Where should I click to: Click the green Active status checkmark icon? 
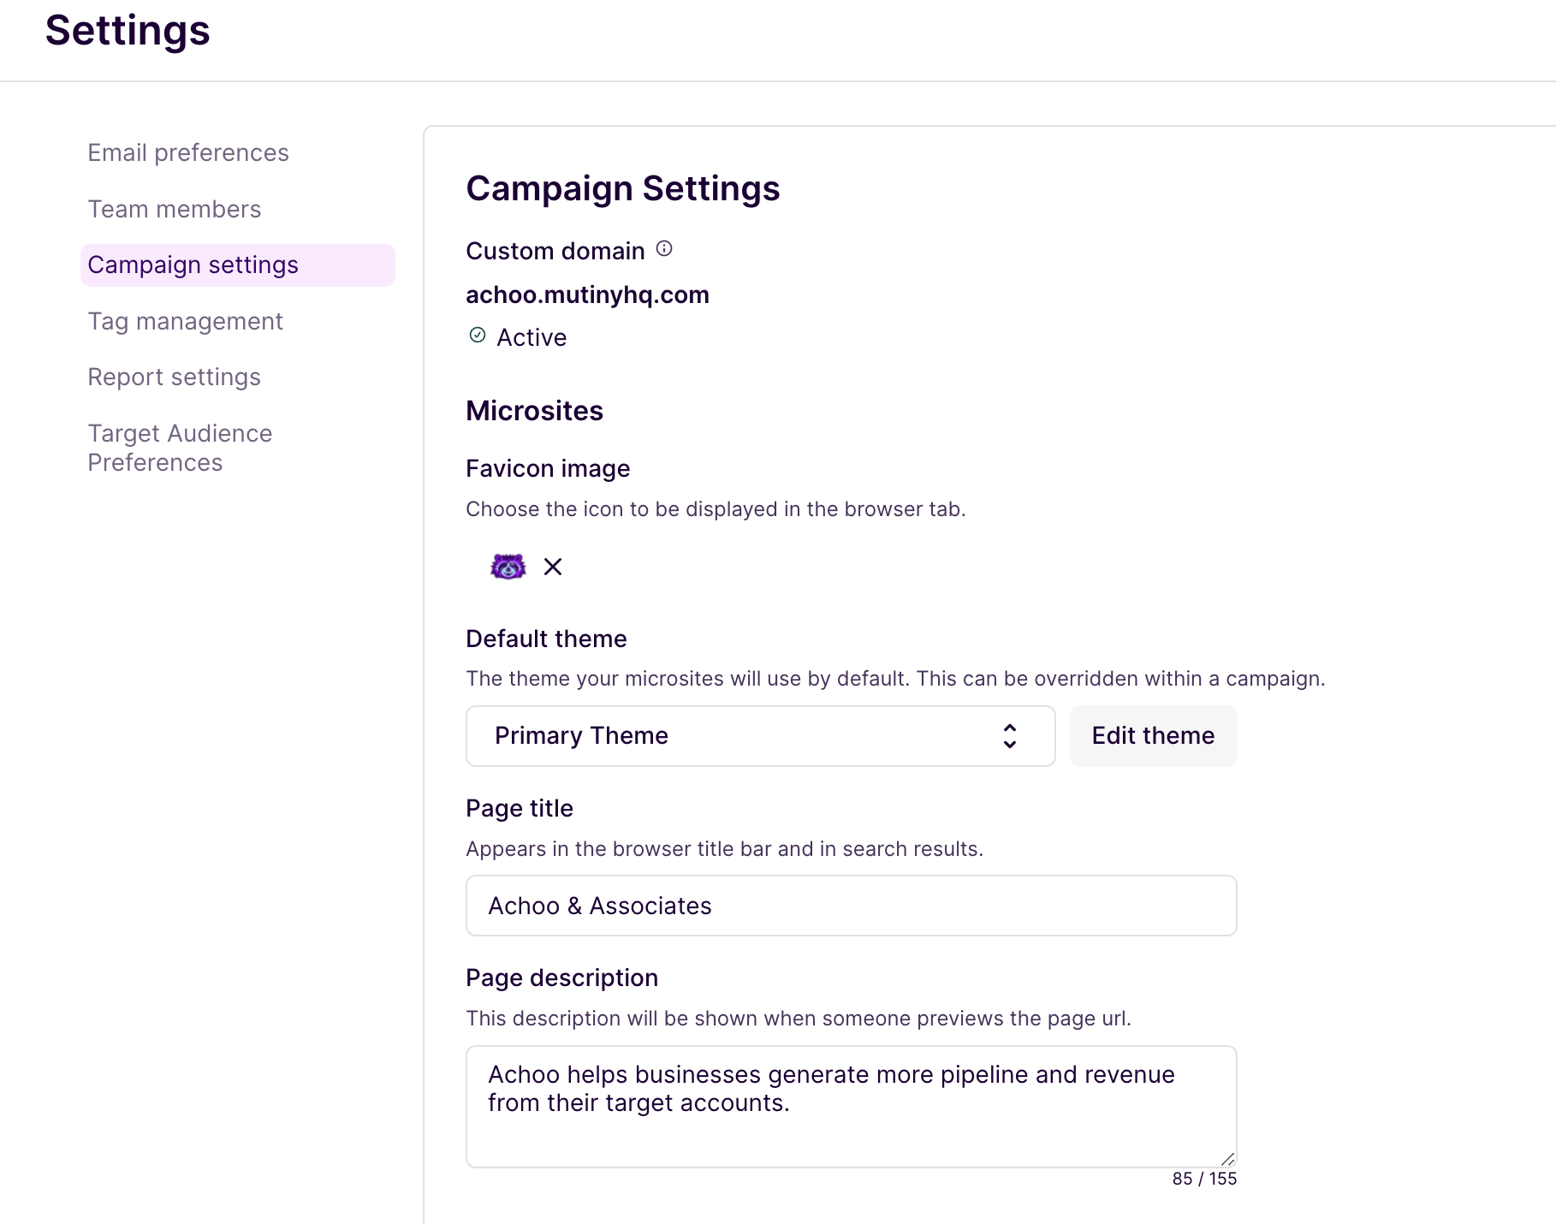pyautogui.click(x=478, y=336)
